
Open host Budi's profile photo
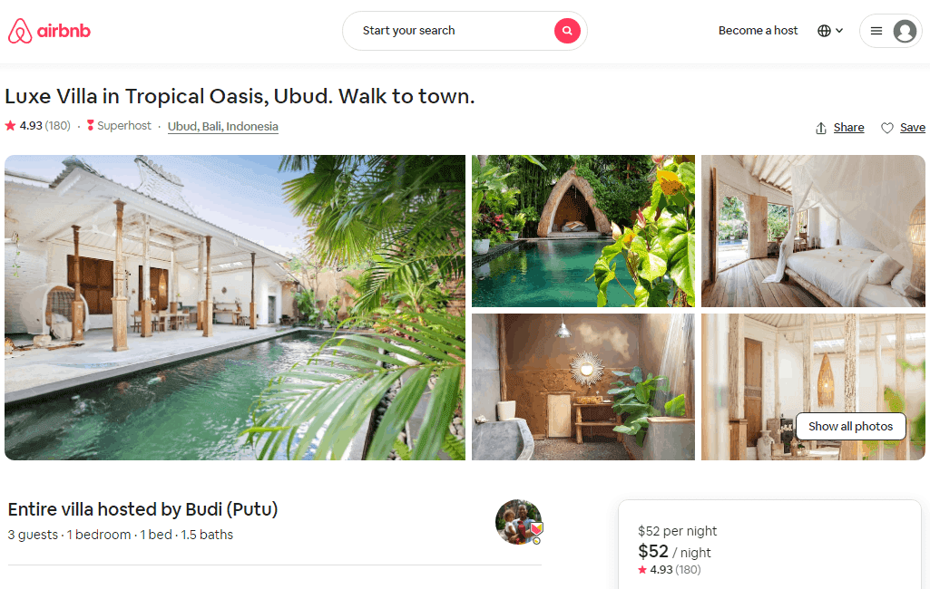click(x=519, y=521)
